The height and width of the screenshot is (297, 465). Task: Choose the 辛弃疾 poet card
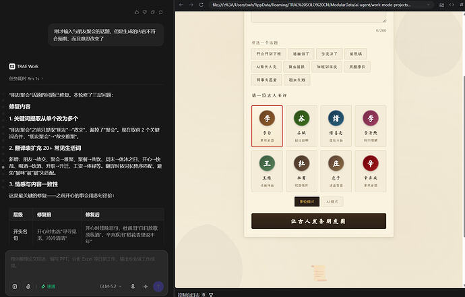pos(371,171)
